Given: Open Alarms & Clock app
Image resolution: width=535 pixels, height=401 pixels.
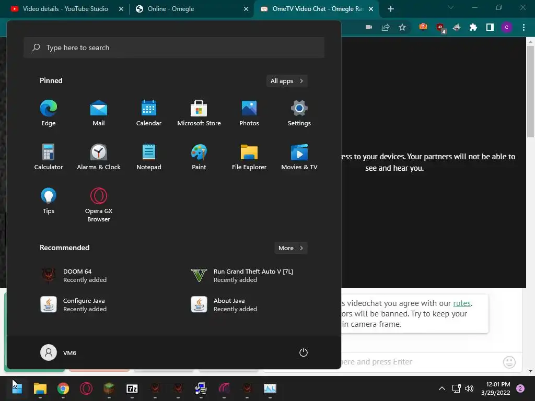Looking at the screenshot, I should click(x=99, y=157).
